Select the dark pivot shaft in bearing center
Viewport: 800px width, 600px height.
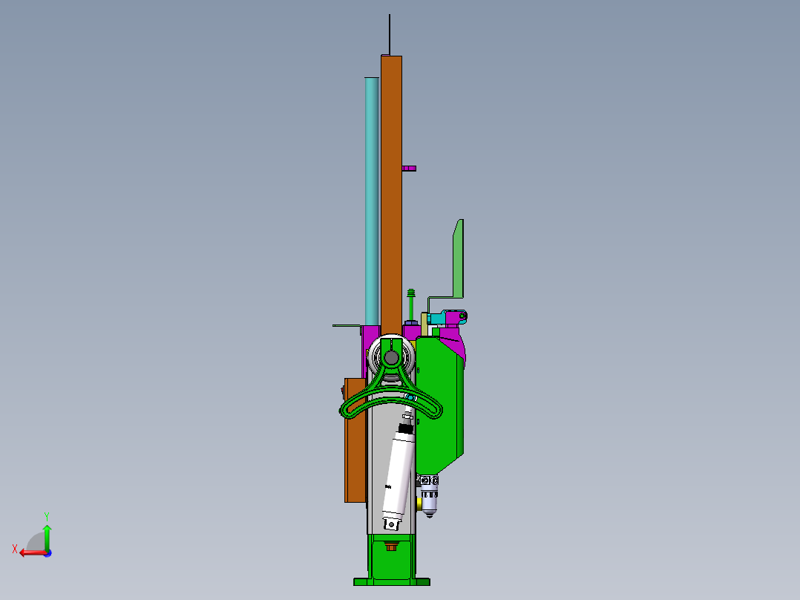391,358
